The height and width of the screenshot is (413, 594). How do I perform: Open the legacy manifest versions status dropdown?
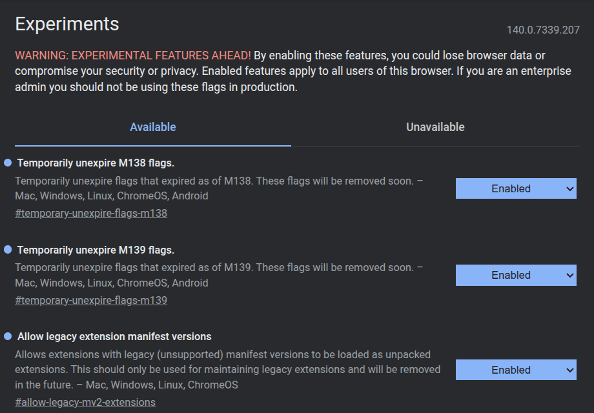[515, 370]
